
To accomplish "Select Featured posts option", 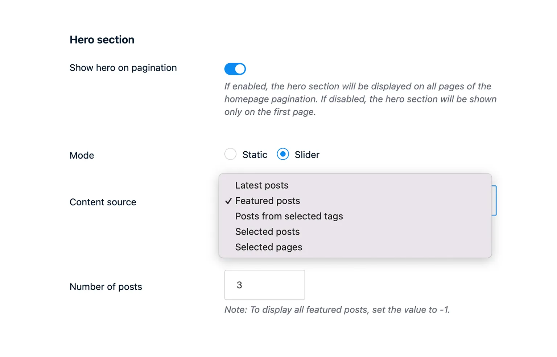I will coord(268,201).
